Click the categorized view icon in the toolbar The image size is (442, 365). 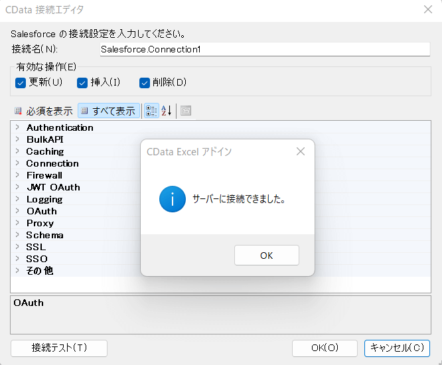152,111
